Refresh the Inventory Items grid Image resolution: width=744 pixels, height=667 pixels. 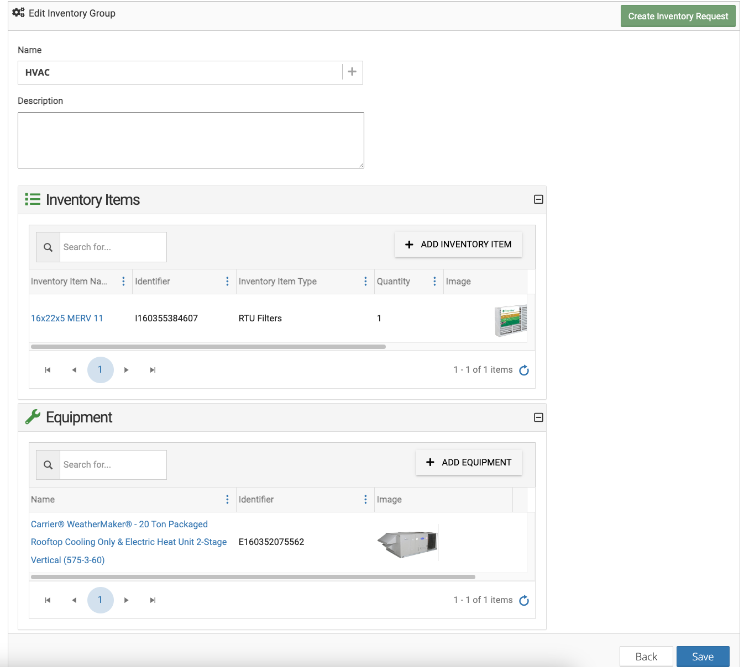524,370
